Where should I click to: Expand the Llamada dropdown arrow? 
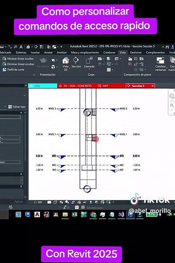[89, 69]
